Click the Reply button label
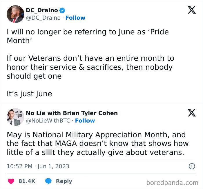Screen dimensions: 203x189 pos(64,181)
